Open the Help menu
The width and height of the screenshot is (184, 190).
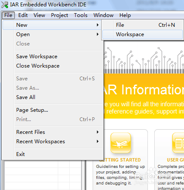pyautogui.click(x=125, y=15)
